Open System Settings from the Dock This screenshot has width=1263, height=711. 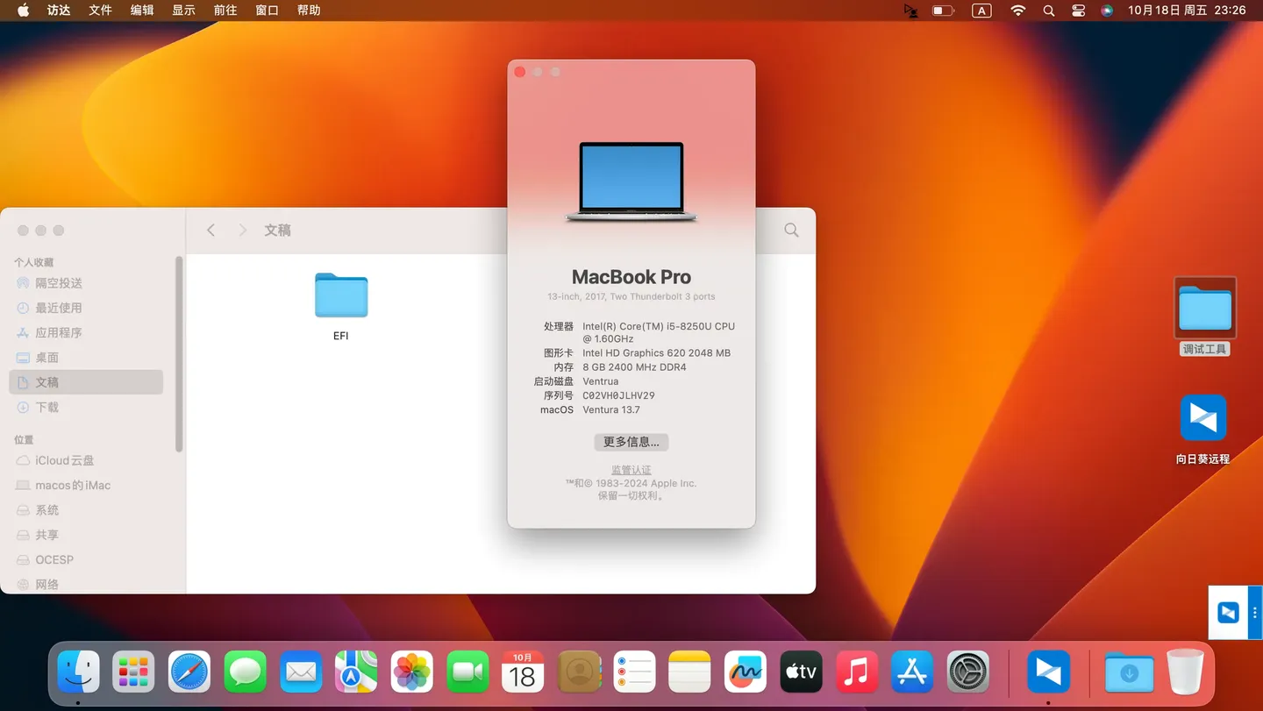click(967, 672)
